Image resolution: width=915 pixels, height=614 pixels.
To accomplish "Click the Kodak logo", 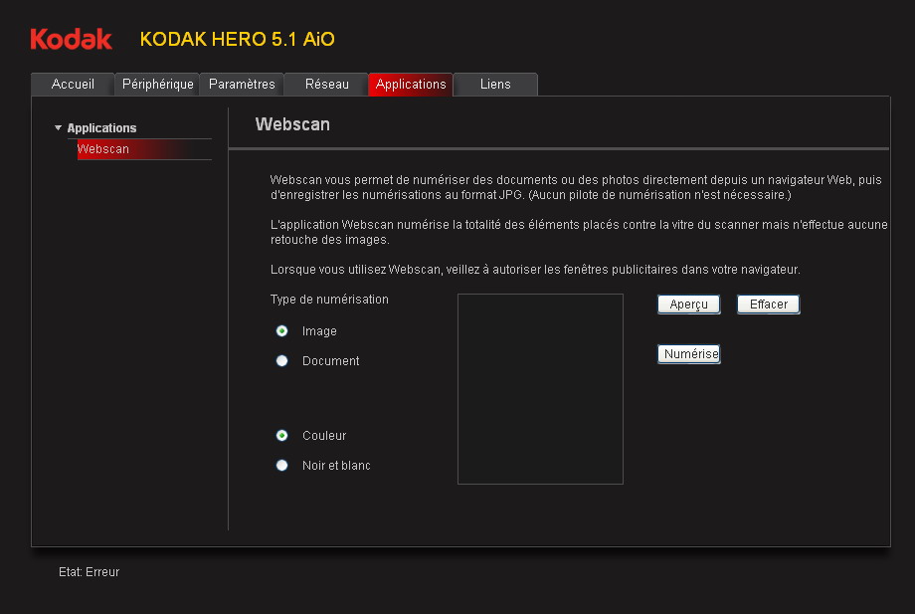I will pyautogui.click(x=71, y=39).
